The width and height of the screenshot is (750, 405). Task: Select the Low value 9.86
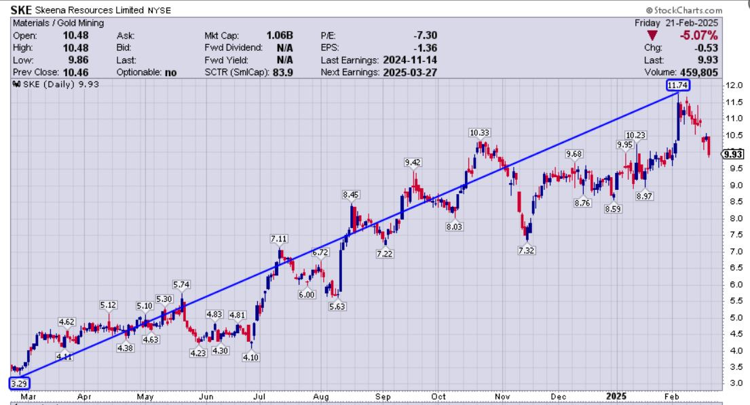click(78, 60)
